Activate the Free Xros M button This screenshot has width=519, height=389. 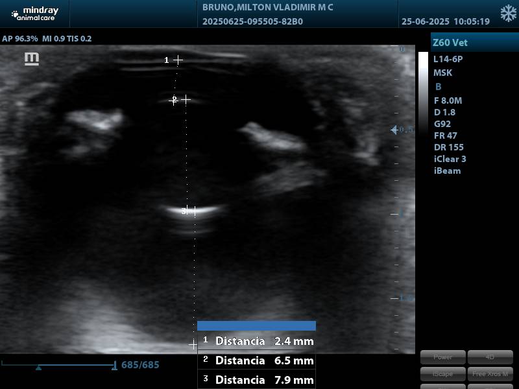tap(490, 374)
